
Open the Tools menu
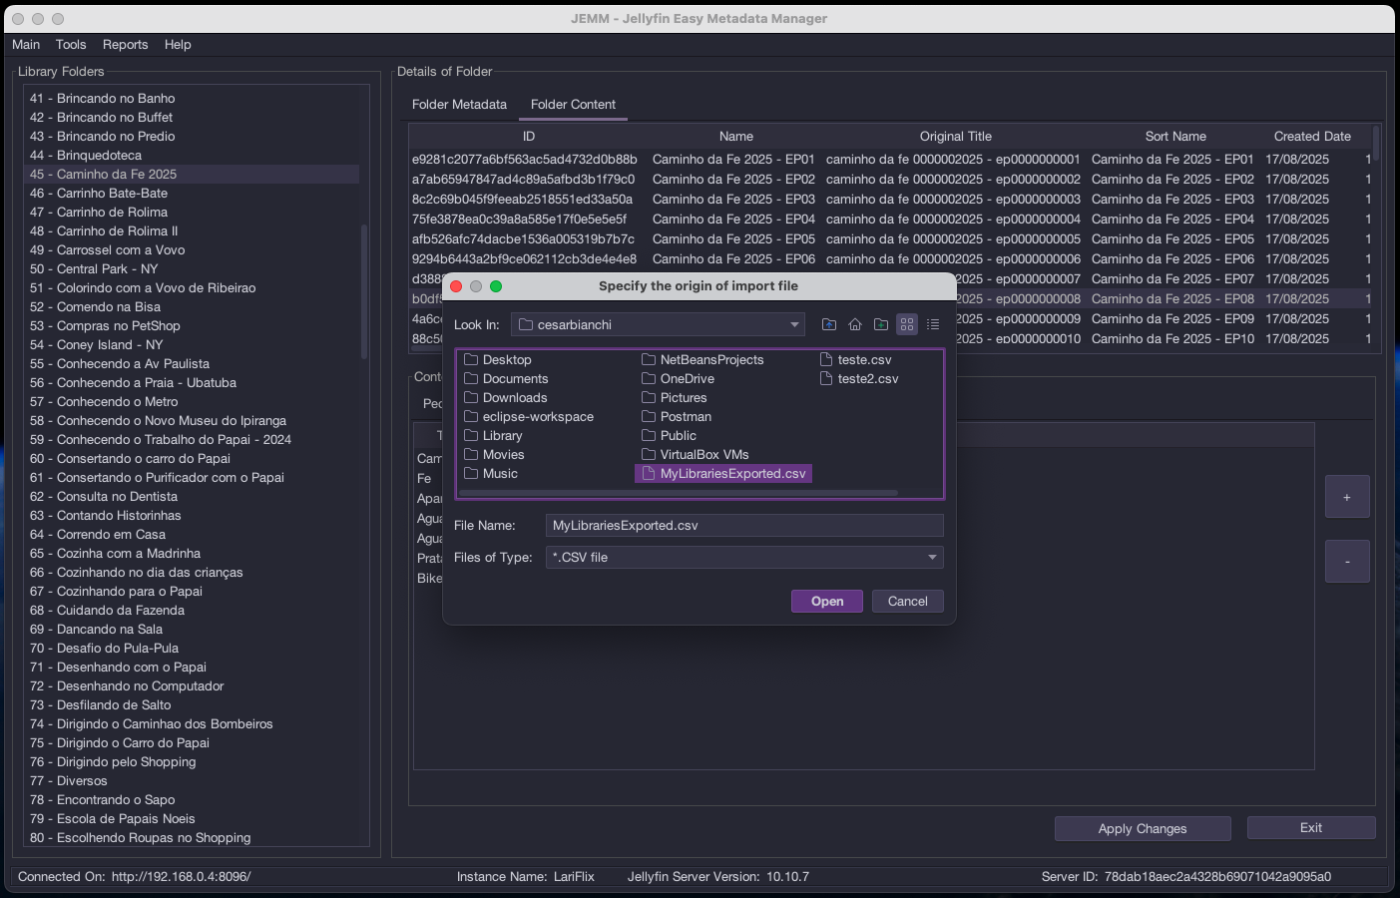[71, 45]
